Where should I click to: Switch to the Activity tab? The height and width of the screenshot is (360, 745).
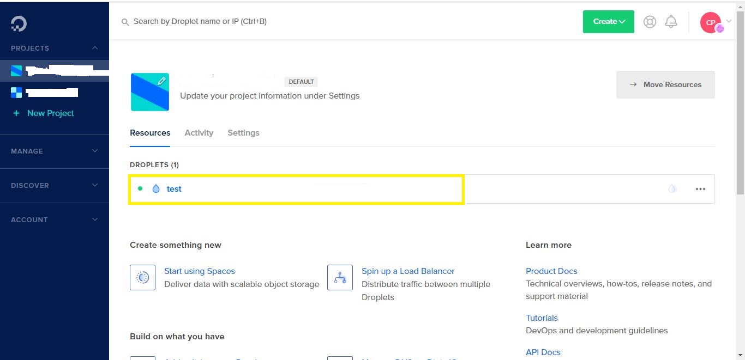pos(199,132)
